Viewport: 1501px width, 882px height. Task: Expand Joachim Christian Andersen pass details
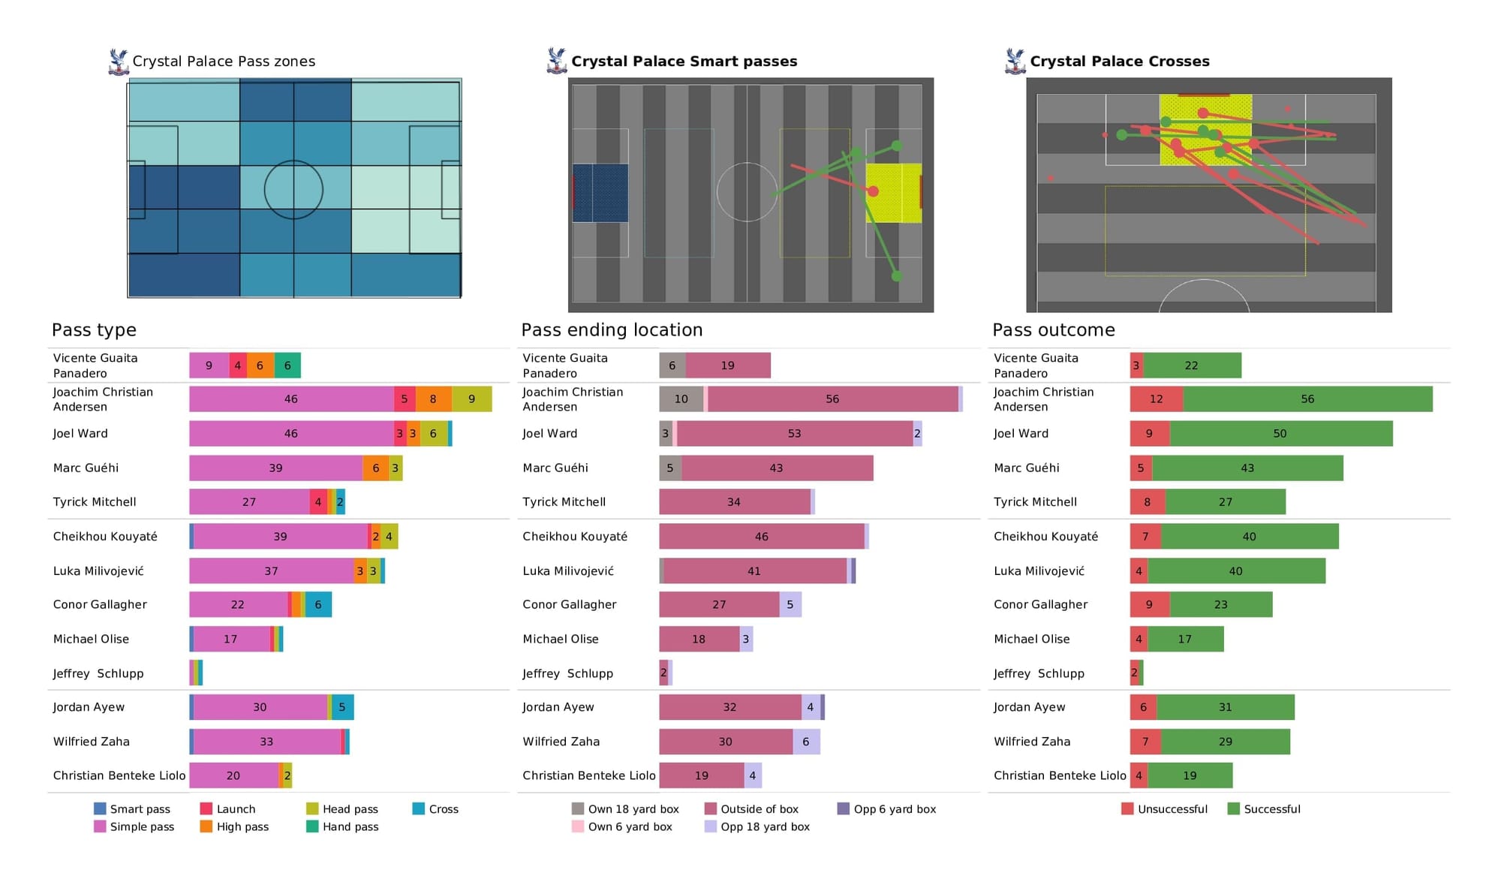pyautogui.click(x=105, y=406)
